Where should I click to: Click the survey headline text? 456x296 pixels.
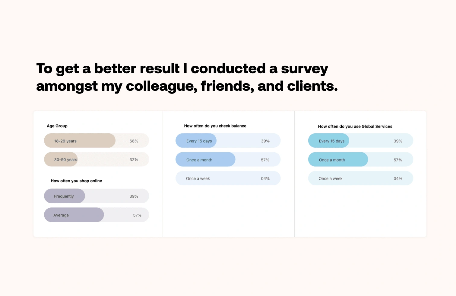[x=187, y=77]
